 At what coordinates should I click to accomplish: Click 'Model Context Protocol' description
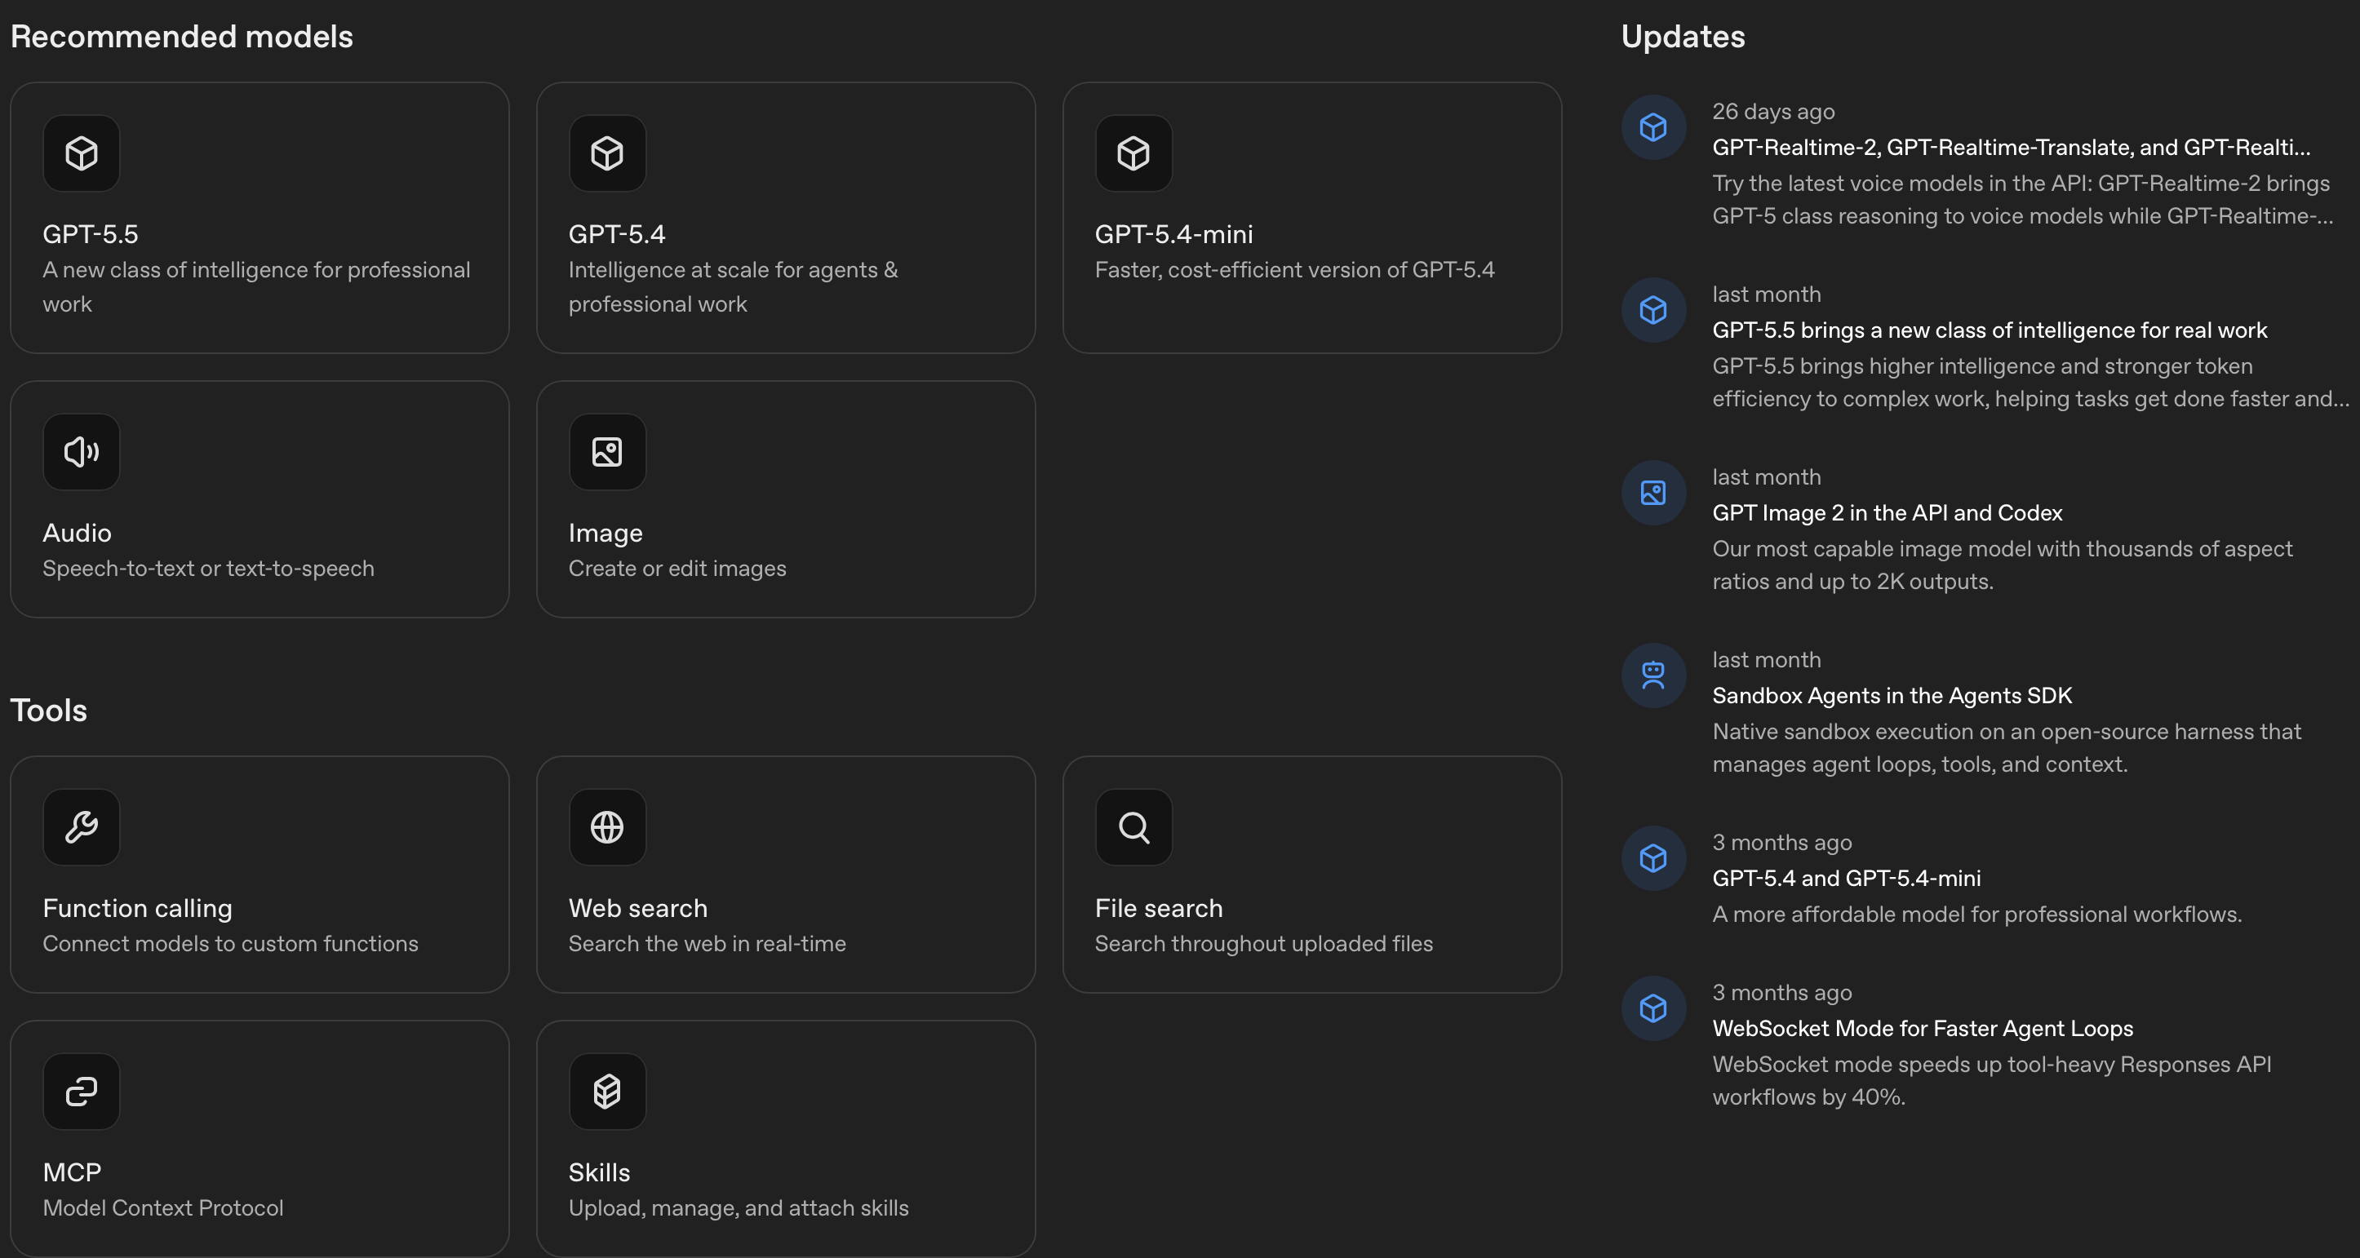click(x=163, y=1208)
